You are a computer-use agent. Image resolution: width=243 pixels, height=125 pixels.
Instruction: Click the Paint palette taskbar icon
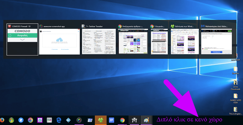(147, 120)
